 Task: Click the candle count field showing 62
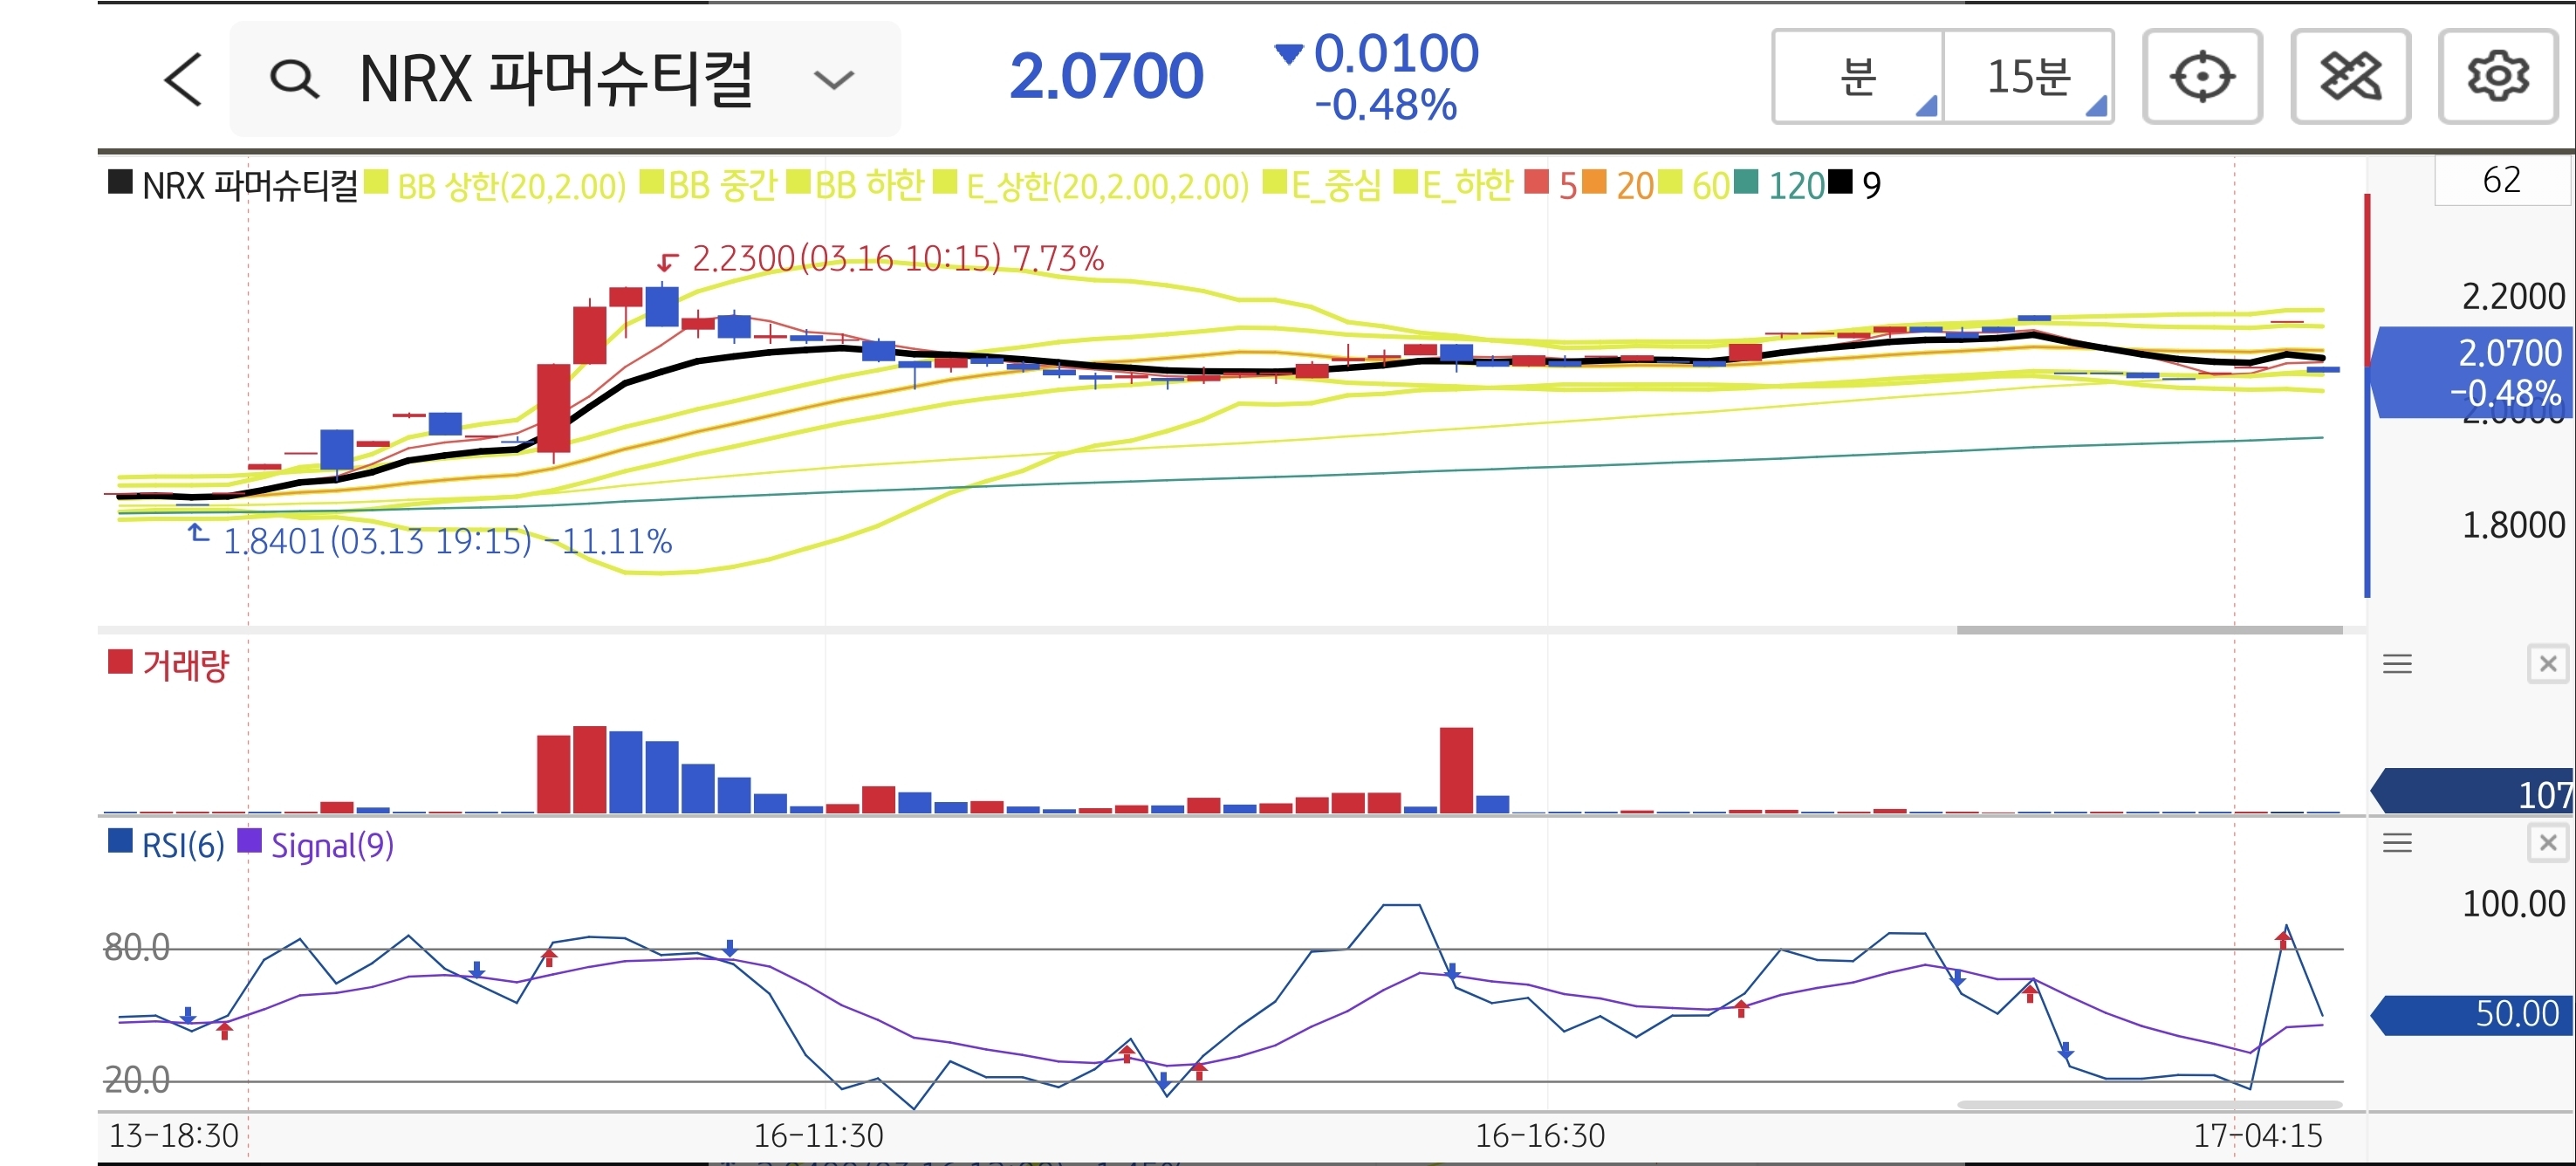pyautogui.click(x=2501, y=180)
